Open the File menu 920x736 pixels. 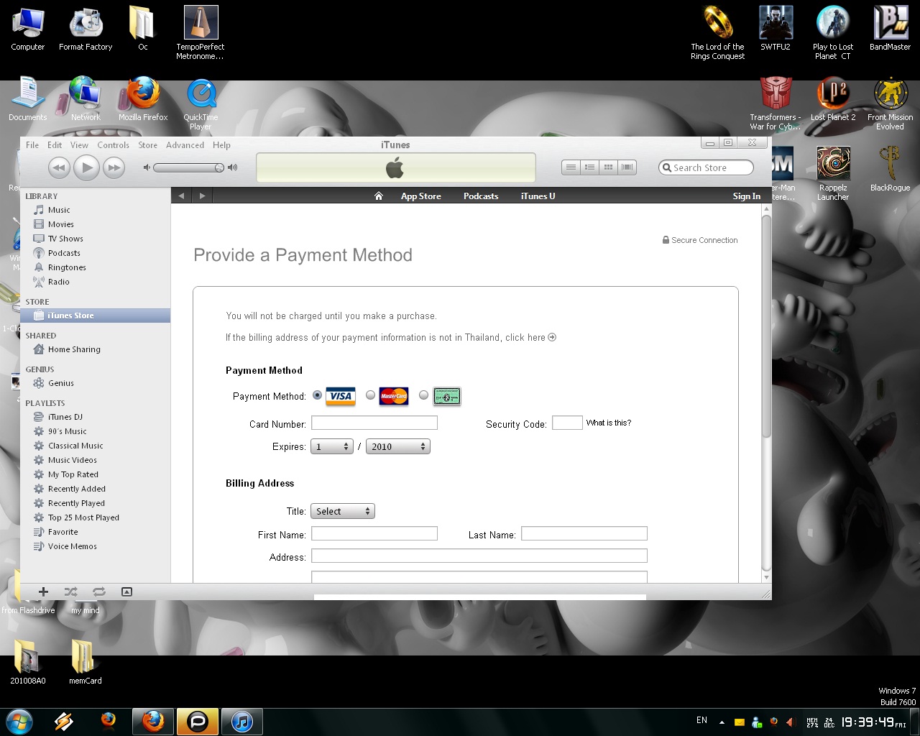pos(32,145)
